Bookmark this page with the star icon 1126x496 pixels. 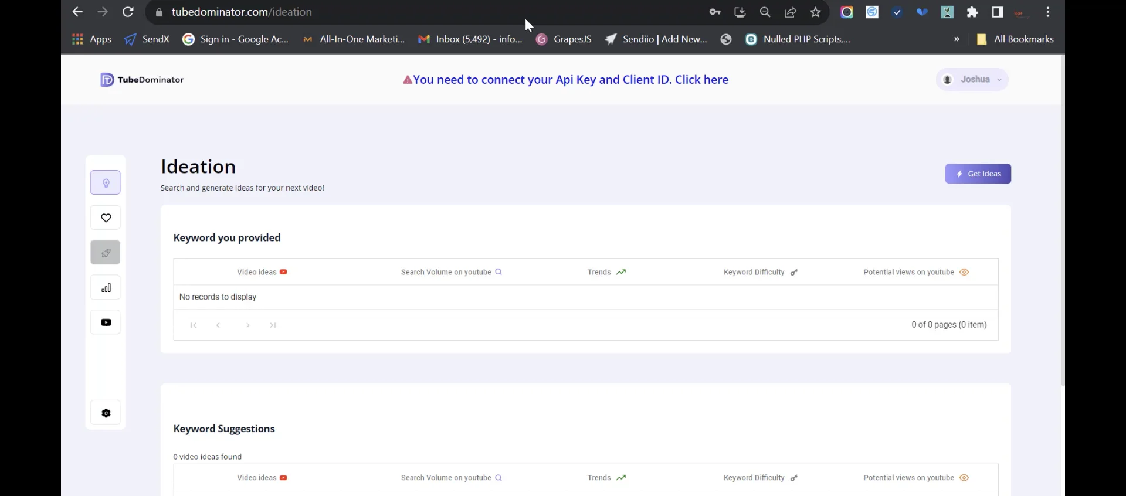pyautogui.click(x=816, y=12)
